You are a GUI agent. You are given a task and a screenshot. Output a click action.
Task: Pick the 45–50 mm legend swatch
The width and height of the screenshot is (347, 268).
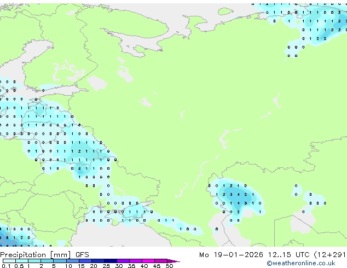[161, 261]
